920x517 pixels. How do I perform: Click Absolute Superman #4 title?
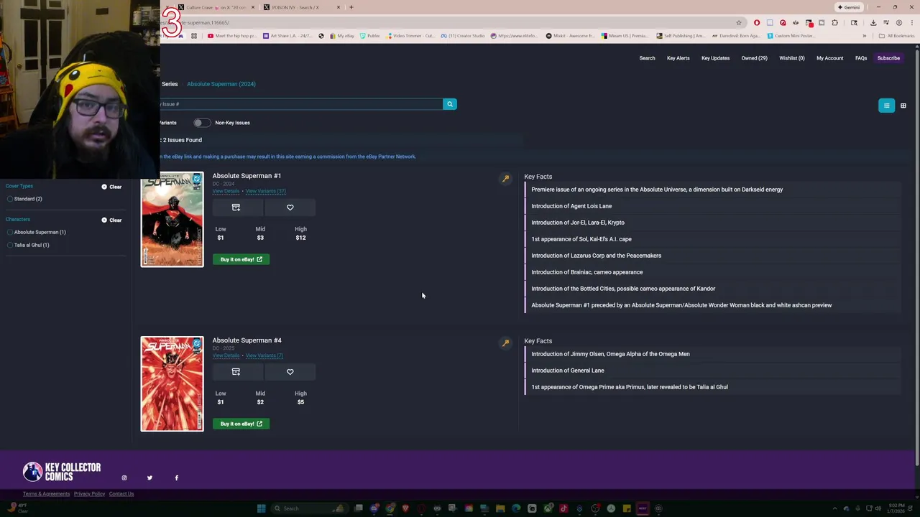247,340
